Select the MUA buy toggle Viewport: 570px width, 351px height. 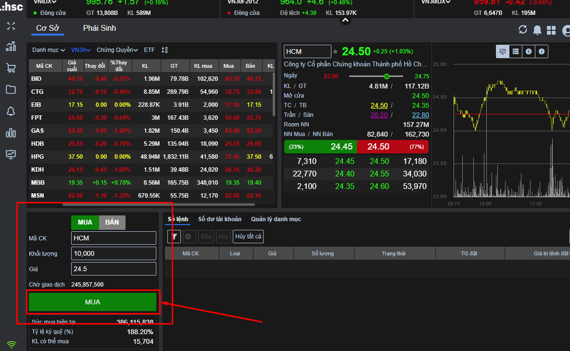click(x=85, y=222)
